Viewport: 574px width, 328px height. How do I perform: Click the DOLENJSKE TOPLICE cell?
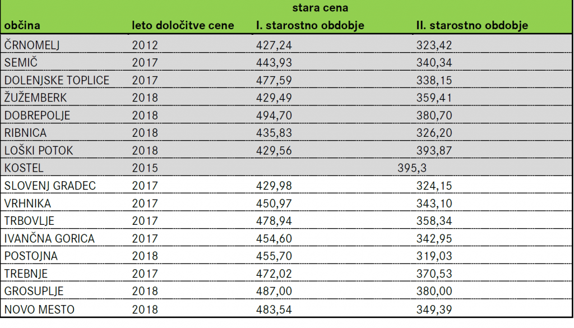coord(57,80)
